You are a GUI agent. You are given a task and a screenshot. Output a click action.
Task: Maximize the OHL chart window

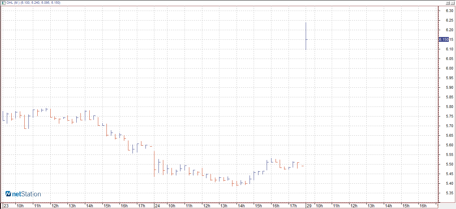point(448,2)
